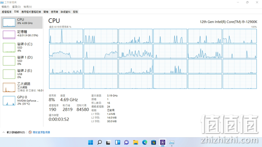Click the 1.4 MB L1 cache value
This screenshot has height=147, width=262.
click(x=111, y=114)
